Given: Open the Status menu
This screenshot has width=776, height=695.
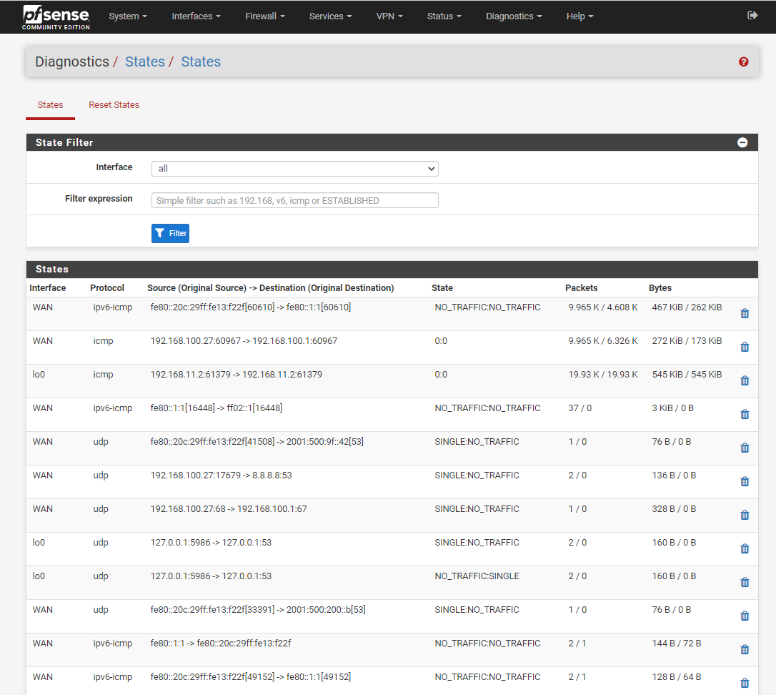Looking at the screenshot, I should [444, 16].
